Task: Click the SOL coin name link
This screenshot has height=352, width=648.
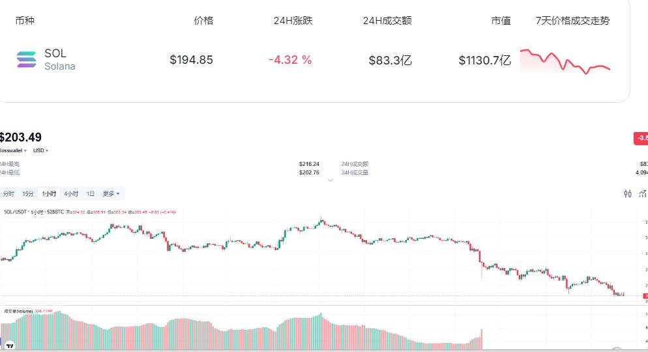Action: coord(55,53)
